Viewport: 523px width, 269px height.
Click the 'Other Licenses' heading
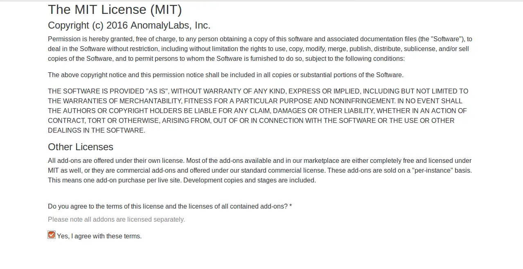81,147
